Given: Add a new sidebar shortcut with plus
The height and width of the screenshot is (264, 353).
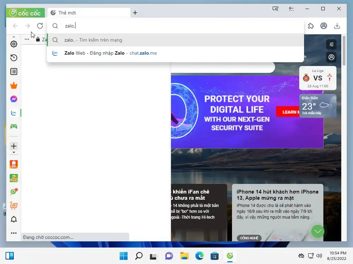Looking at the screenshot, I should pos(14,146).
